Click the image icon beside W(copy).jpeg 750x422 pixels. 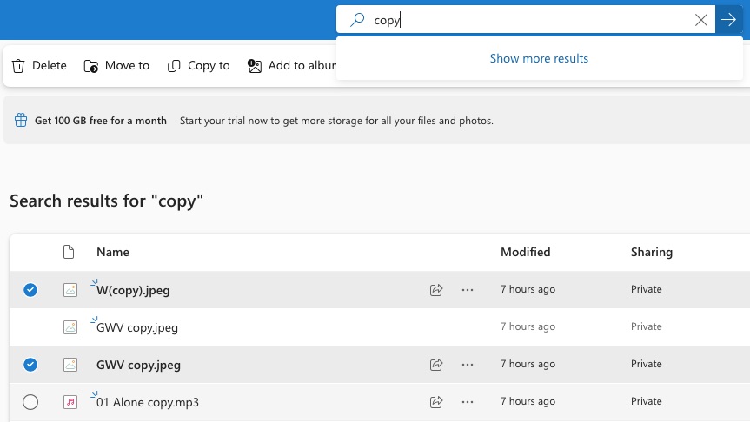coord(70,290)
